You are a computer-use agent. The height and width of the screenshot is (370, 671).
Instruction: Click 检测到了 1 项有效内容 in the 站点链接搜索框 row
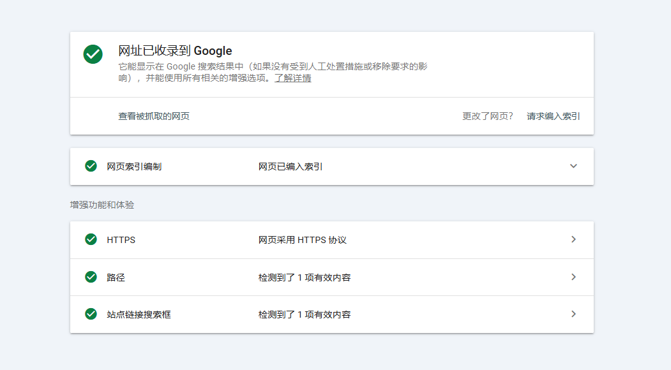coord(305,315)
